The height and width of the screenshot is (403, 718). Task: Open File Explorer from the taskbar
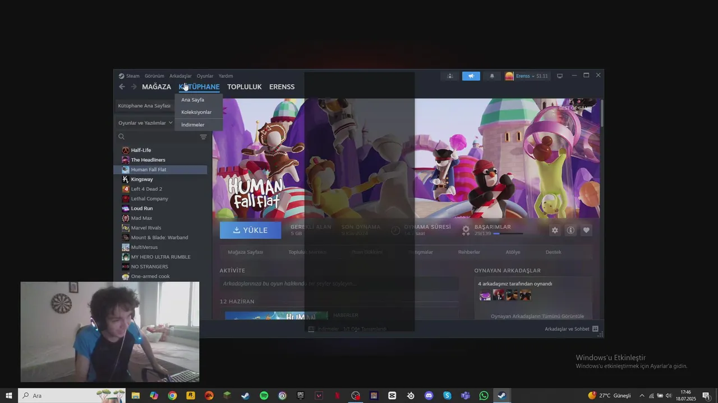pos(136,396)
